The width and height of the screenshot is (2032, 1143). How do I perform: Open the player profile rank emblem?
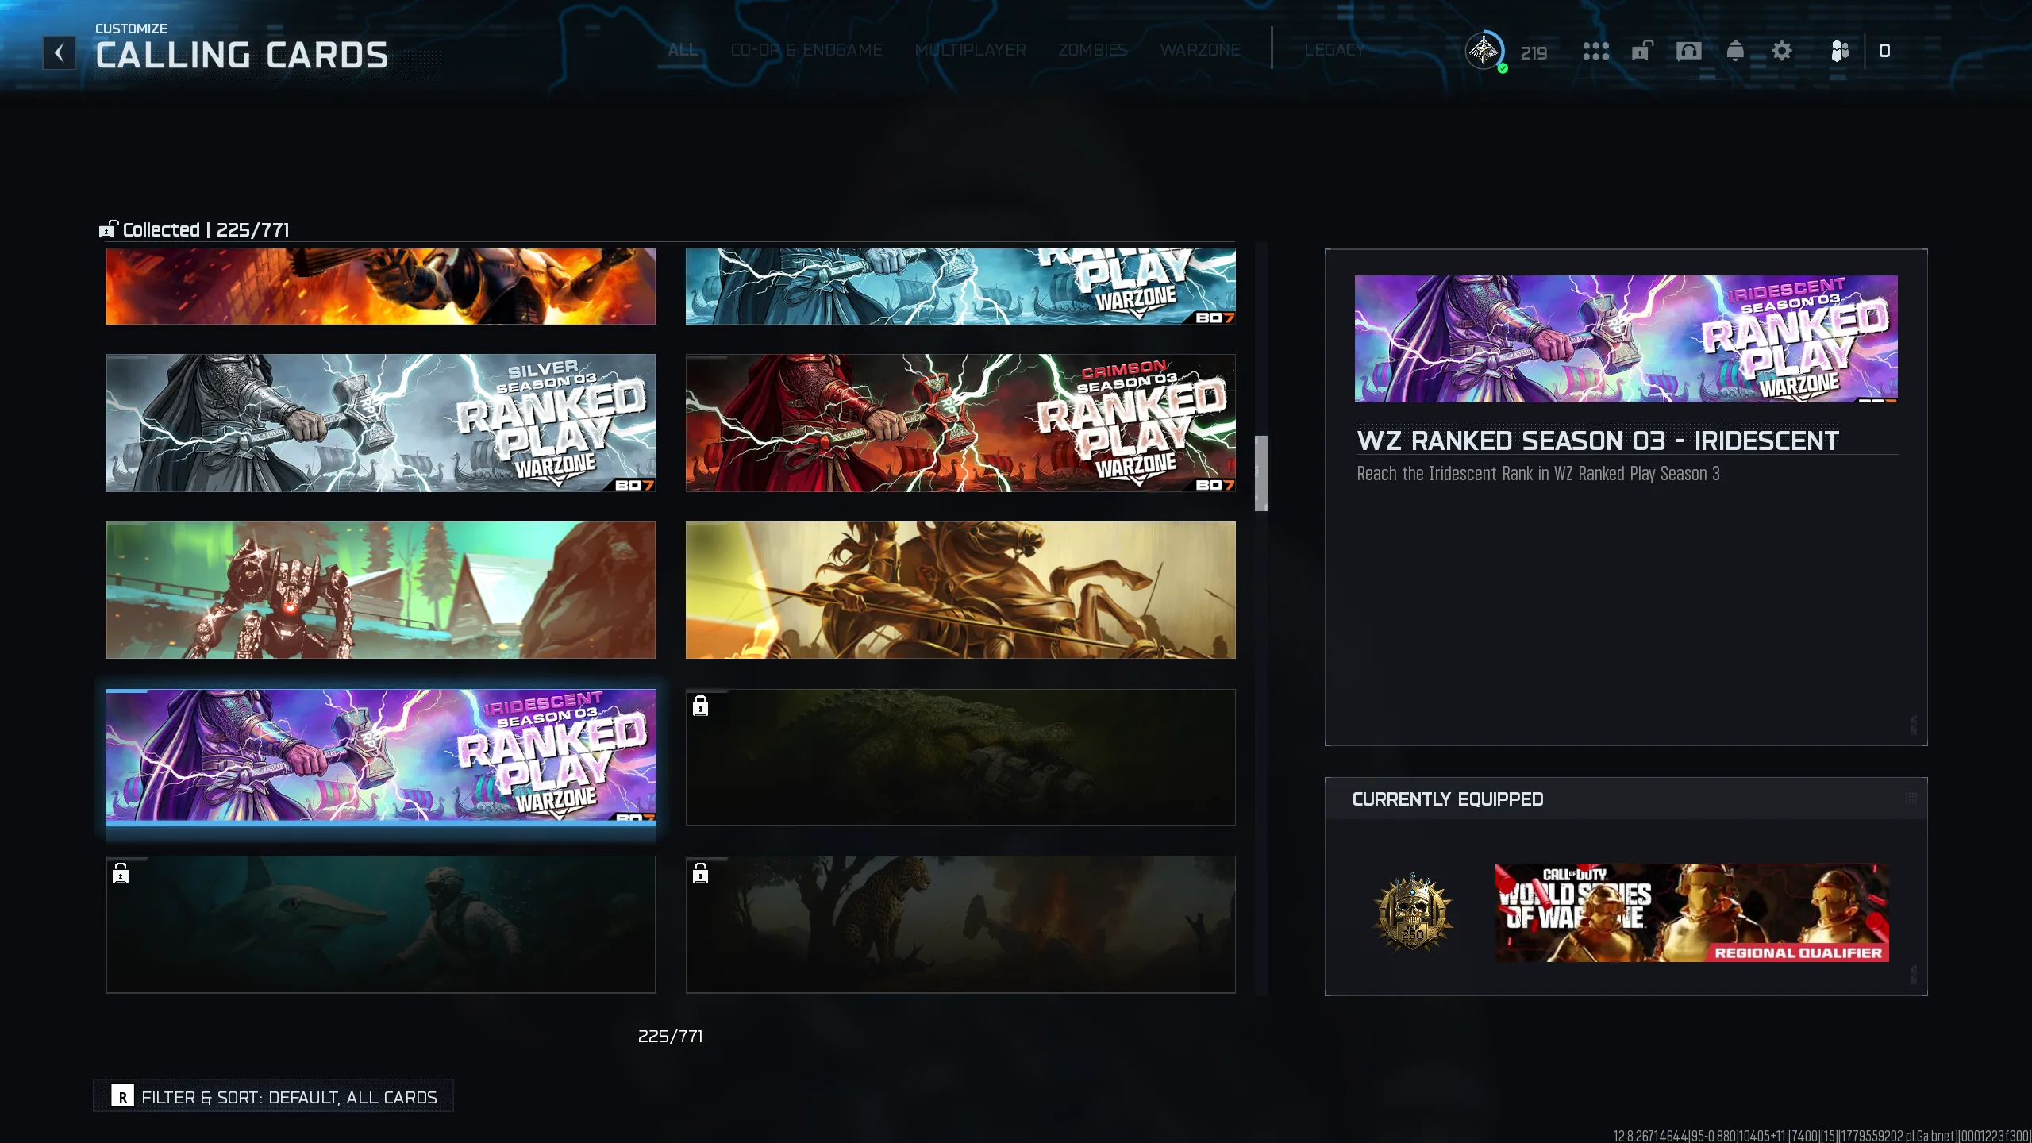[1484, 52]
